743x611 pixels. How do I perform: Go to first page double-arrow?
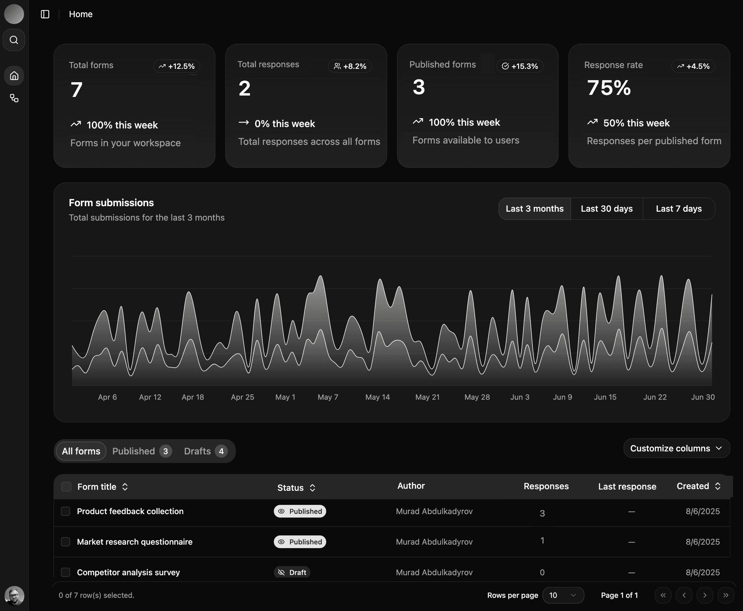click(x=663, y=595)
